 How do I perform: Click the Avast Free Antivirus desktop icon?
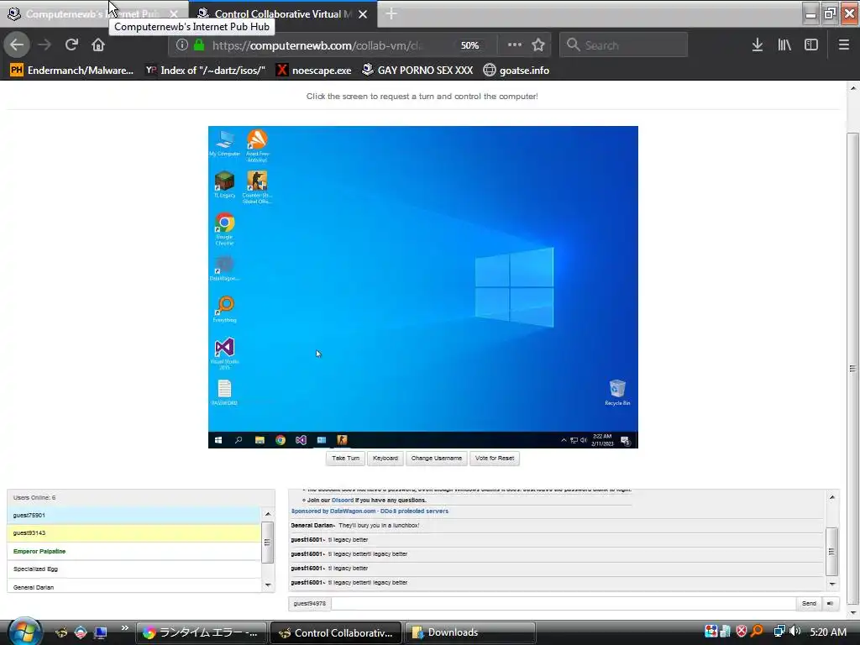point(257,145)
